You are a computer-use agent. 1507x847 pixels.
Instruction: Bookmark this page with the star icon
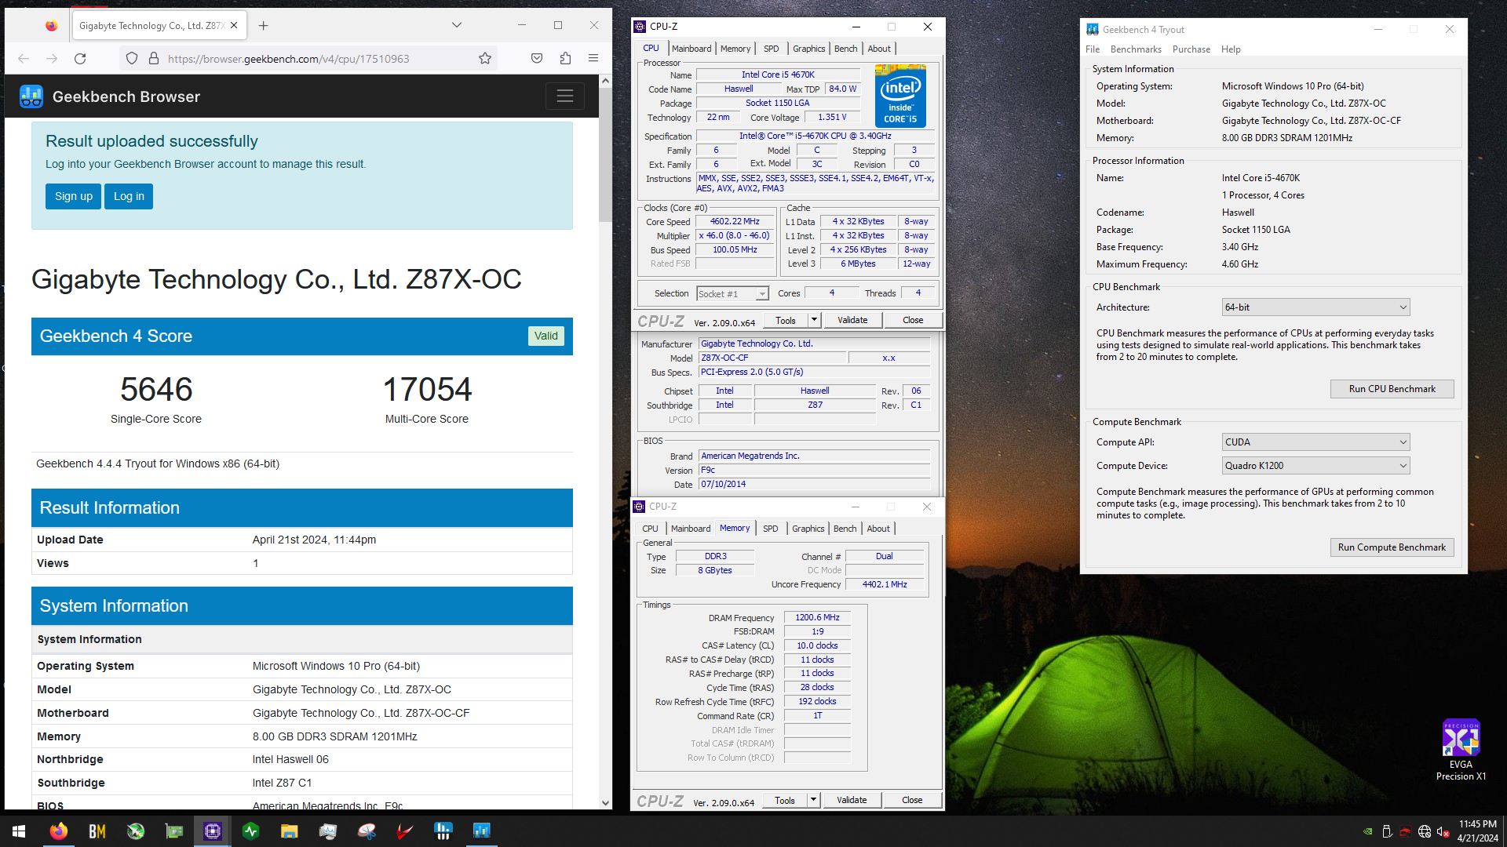tap(485, 59)
